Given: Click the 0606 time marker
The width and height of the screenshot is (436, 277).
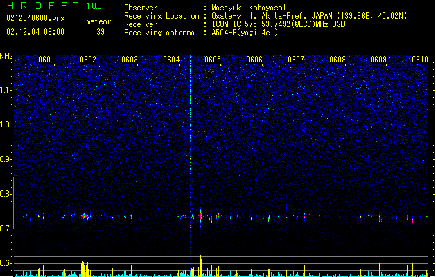Looking at the screenshot, I should (x=254, y=60).
